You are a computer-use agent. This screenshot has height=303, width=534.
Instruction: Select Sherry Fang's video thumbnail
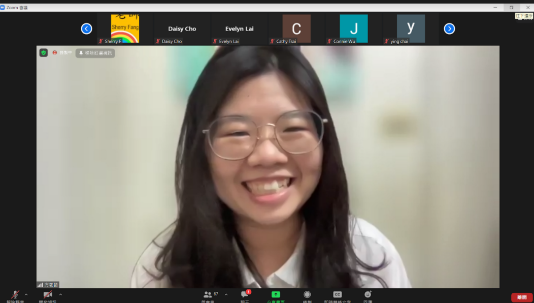(x=125, y=29)
